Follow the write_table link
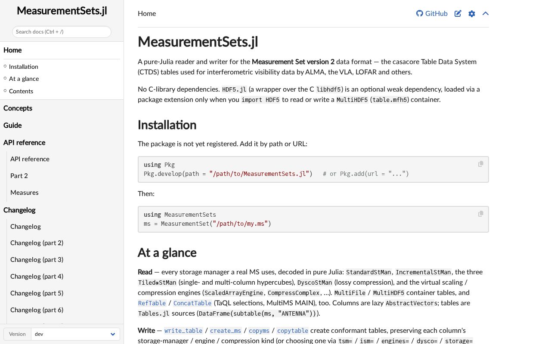The width and height of the screenshot is (551, 344). 183,331
